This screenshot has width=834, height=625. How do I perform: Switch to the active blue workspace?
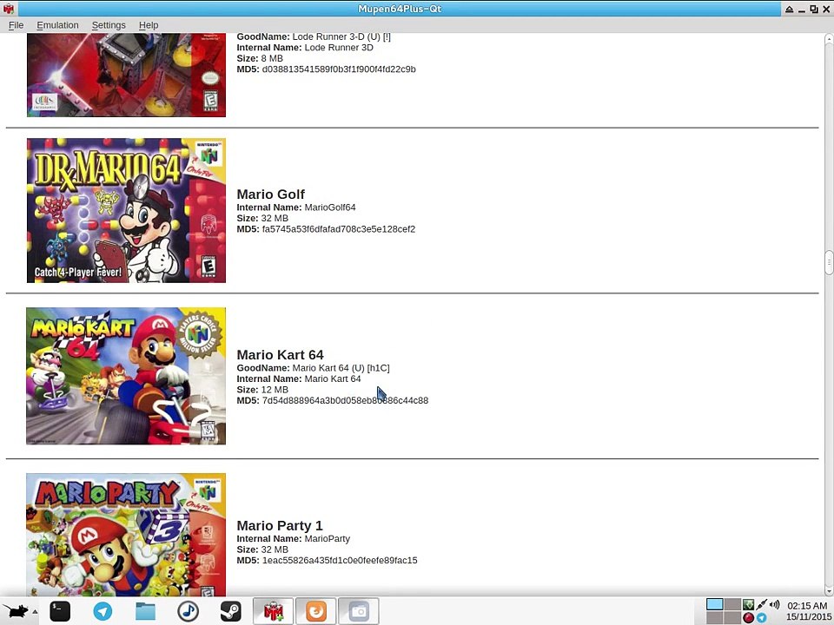tap(714, 604)
